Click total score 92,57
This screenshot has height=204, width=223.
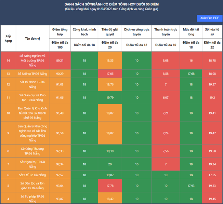coord(60,175)
